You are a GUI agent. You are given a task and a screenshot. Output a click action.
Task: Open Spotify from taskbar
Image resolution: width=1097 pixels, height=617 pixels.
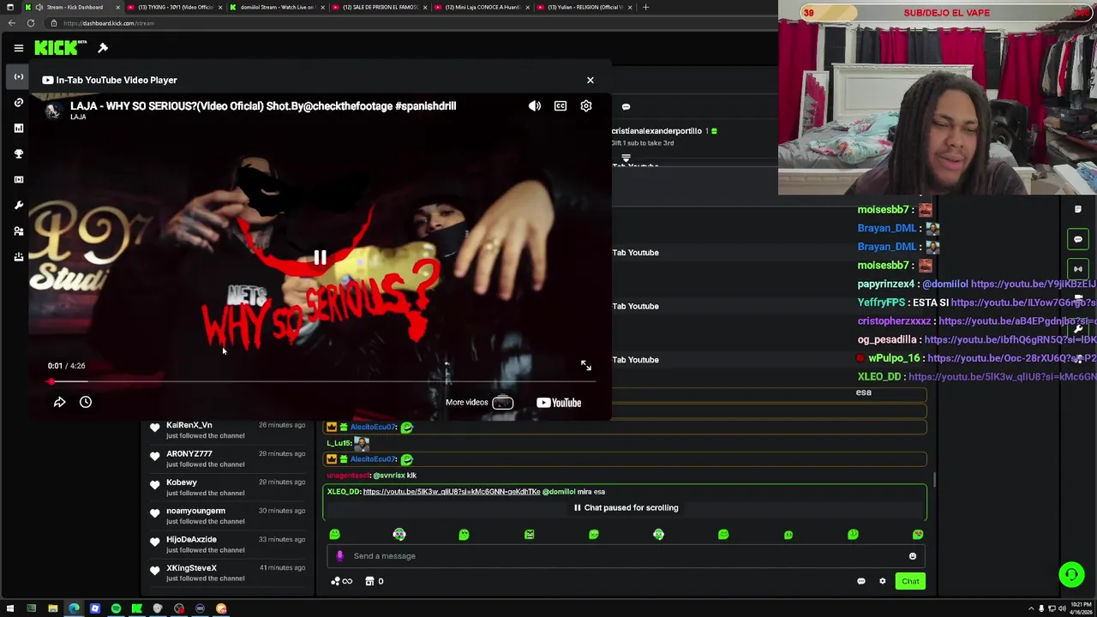(116, 608)
